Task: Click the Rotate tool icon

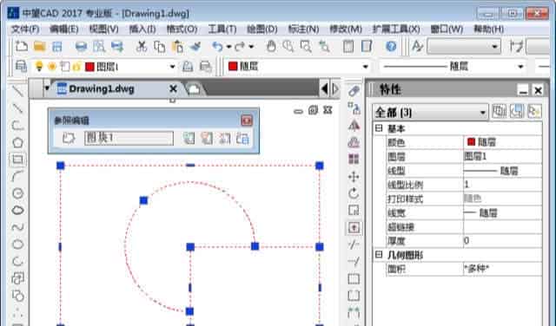Action: point(354,193)
